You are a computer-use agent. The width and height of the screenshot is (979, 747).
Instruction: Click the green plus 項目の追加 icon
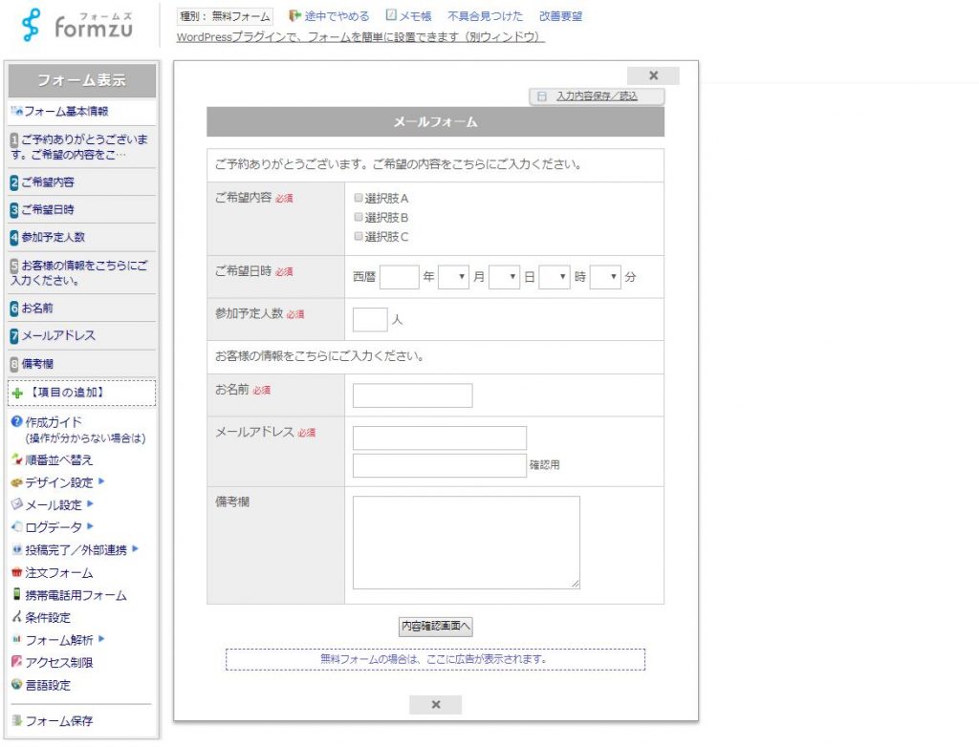tap(17, 393)
